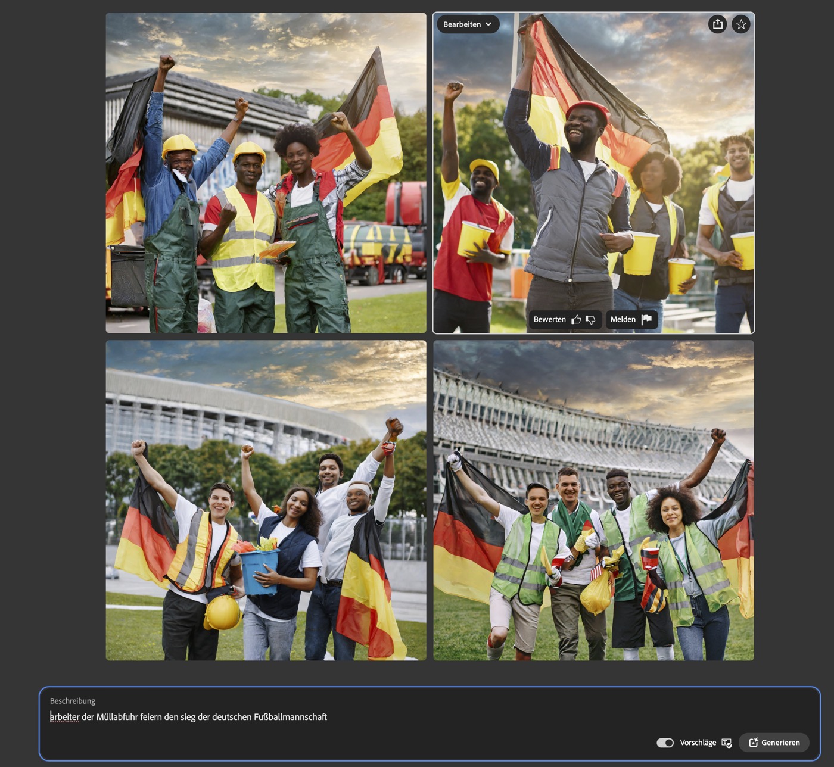Click the Beschreibung label
Viewport: 834px width, 767px height.
(x=73, y=701)
